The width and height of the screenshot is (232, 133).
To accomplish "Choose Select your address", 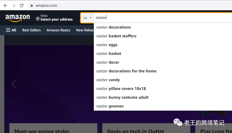I will (x=57, y=19).
